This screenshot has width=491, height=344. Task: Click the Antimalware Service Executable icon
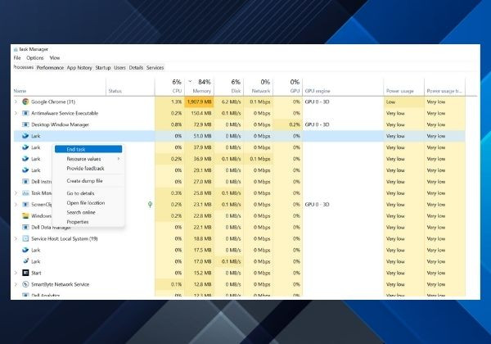click(25, 113)
